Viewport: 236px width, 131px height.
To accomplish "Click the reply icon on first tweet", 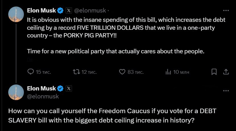I will (31, 72).
